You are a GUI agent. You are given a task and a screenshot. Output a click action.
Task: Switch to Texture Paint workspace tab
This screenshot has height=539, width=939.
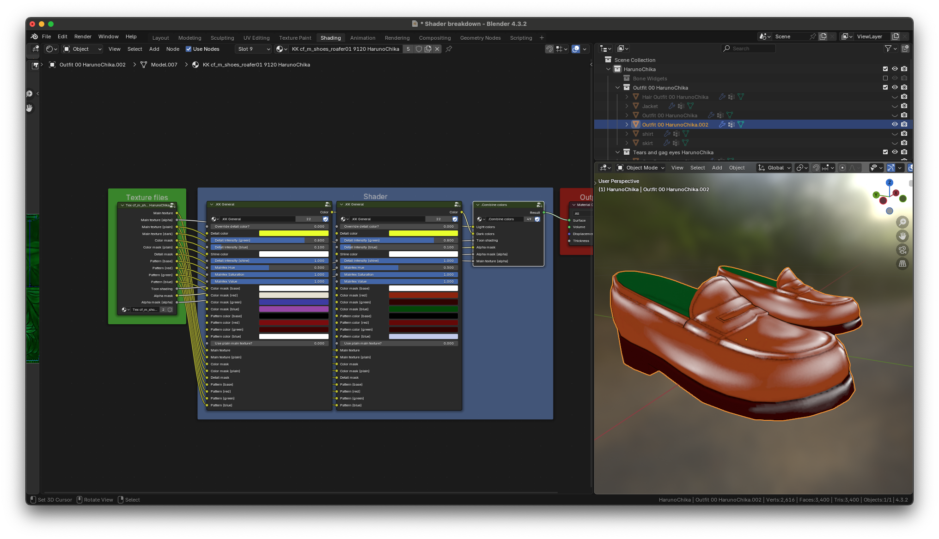(x=295, y=38)
